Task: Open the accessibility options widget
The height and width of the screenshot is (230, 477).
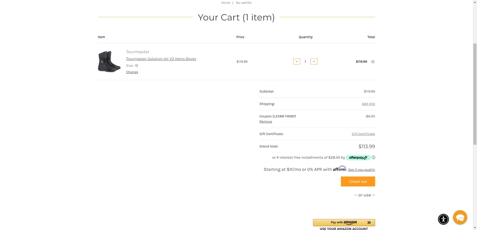Action: pyautogui.click(x=443, y=219)
